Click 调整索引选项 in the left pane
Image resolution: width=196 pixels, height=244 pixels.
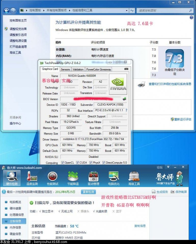18,35
